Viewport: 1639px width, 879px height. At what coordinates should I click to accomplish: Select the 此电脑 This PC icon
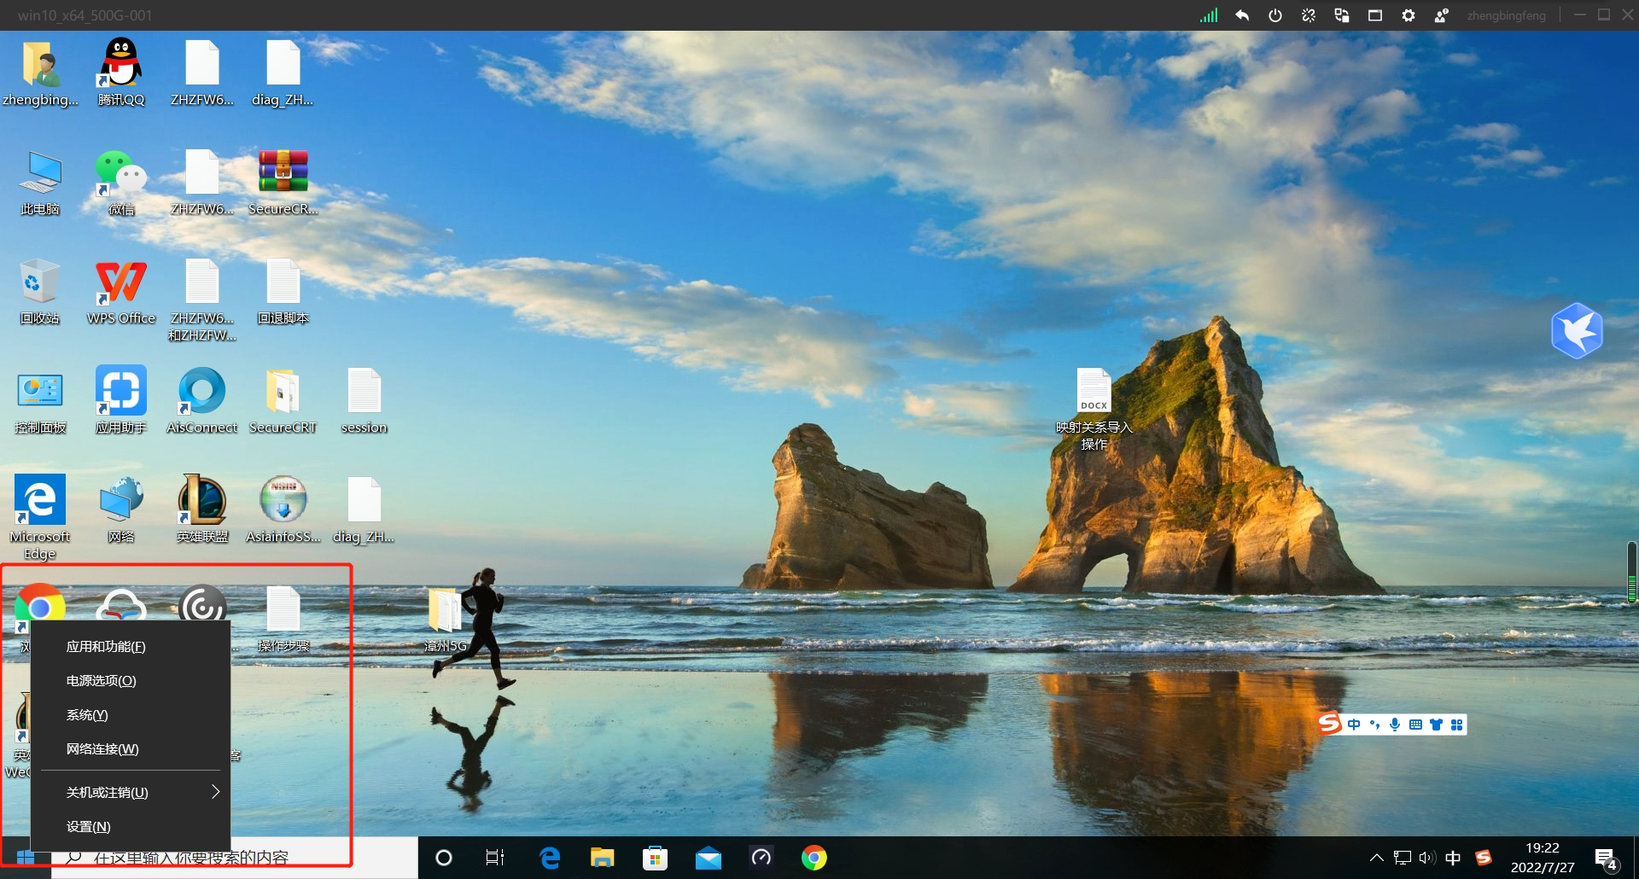[40, 181]
